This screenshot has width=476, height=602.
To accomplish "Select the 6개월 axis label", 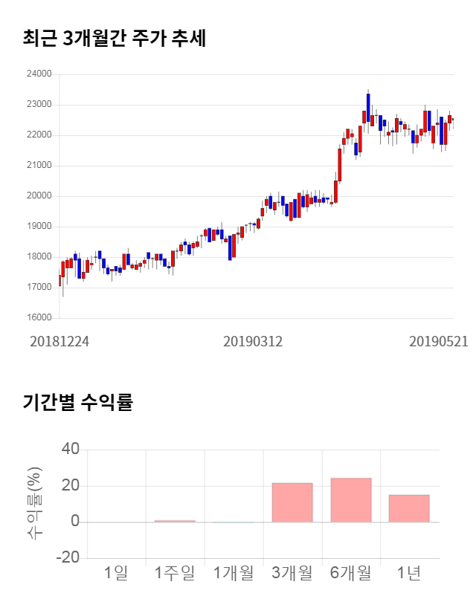I will click(x=351, y=573).
